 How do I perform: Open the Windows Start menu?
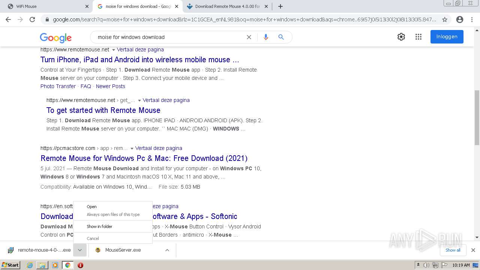(10, 265)
